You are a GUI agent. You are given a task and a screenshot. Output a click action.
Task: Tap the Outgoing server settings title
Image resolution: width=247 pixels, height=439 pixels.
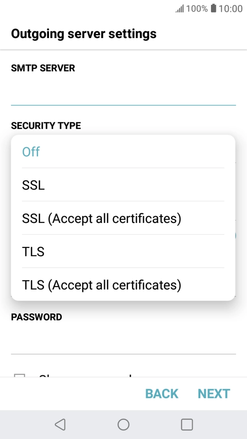click(84, 34)
